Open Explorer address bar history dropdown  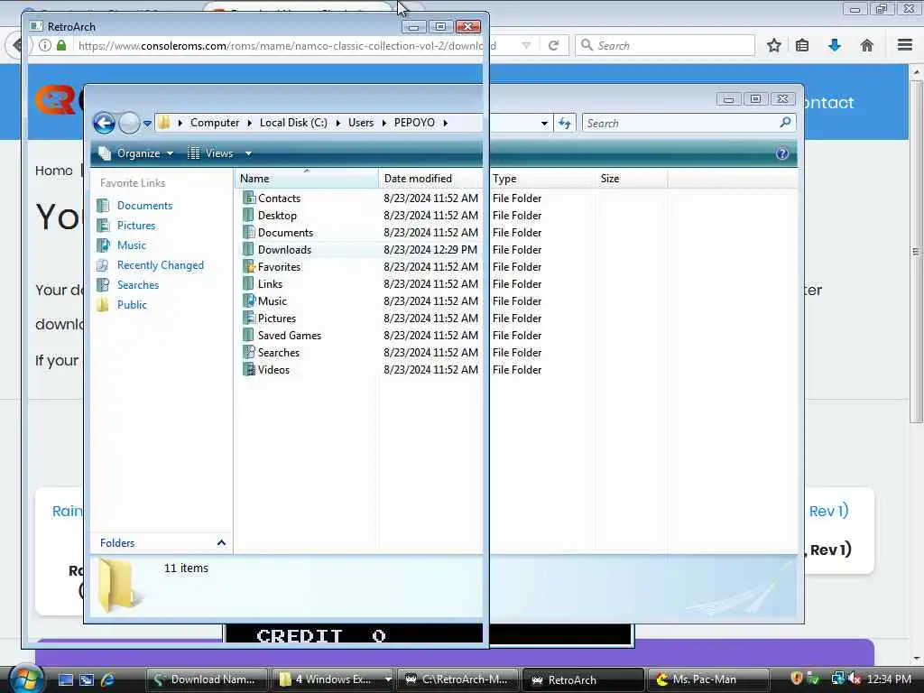click(x=544, y=123)
